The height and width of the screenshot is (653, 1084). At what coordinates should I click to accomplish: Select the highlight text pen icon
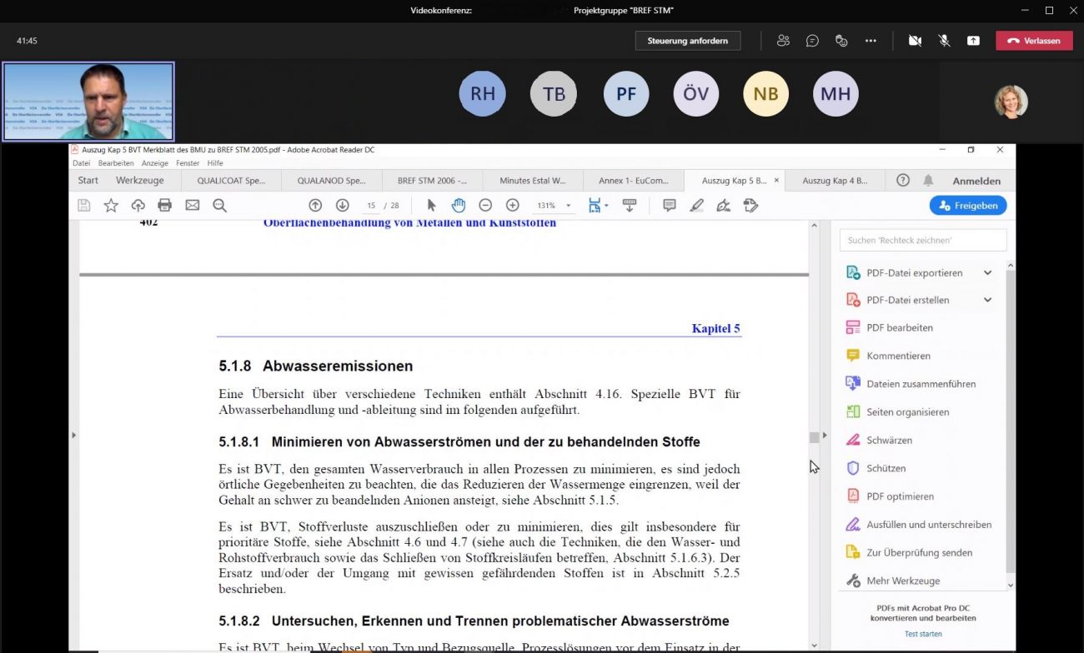click(697, 205)
